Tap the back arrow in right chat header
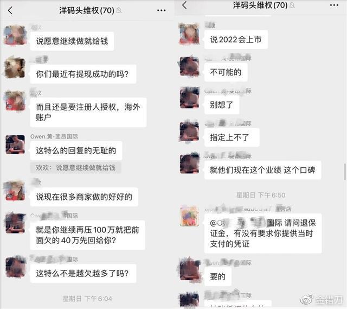The height and width of the screenshot is (309, 347). click(184, 5)
